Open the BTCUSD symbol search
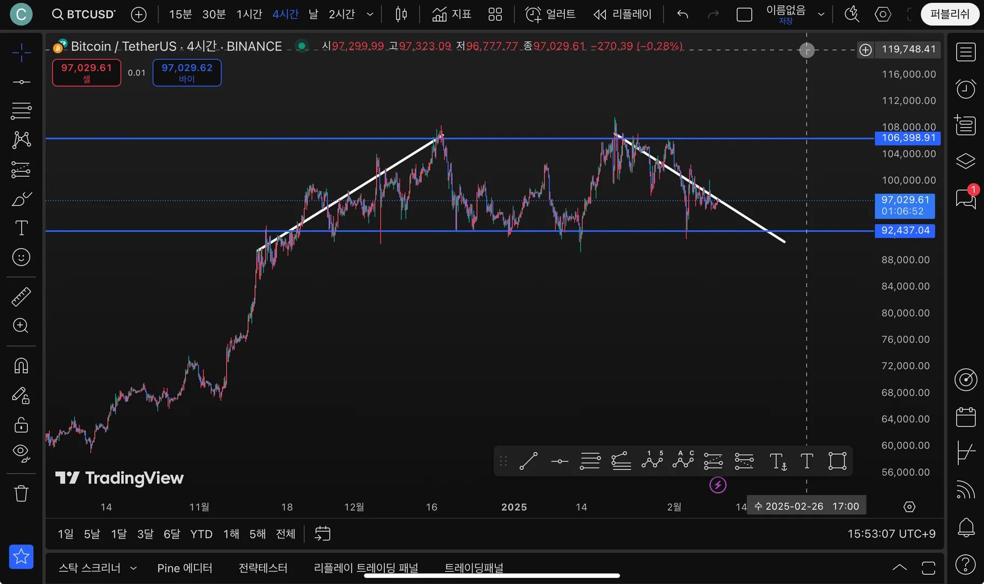Screen dimensions: 984x584 click(84, 15)
